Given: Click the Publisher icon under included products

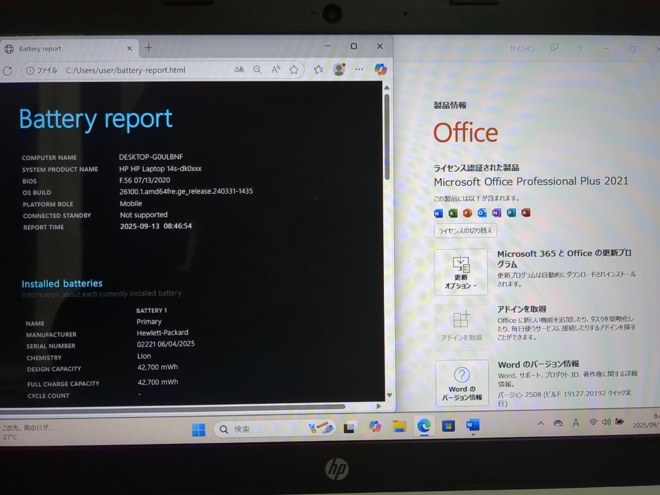Looking at the screenshot, I should [x=511, y=213].
